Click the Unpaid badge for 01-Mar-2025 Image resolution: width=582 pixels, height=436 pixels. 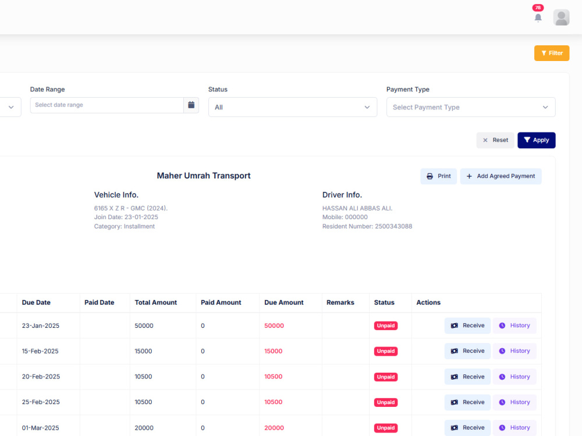(x=386, y=428)
